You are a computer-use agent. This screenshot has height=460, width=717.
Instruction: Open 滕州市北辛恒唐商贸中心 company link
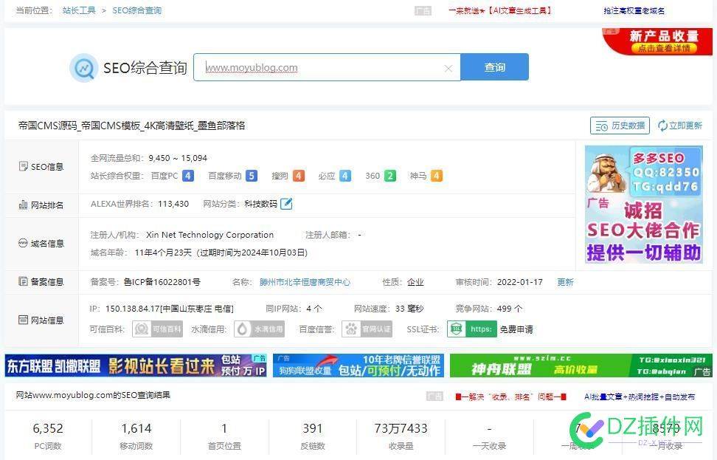click(x=305, y=282)
